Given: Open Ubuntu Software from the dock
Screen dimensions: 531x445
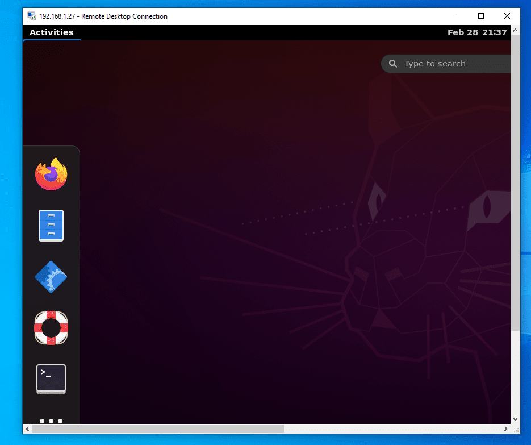Looking at the screenshot, I should tap(51, 277).
